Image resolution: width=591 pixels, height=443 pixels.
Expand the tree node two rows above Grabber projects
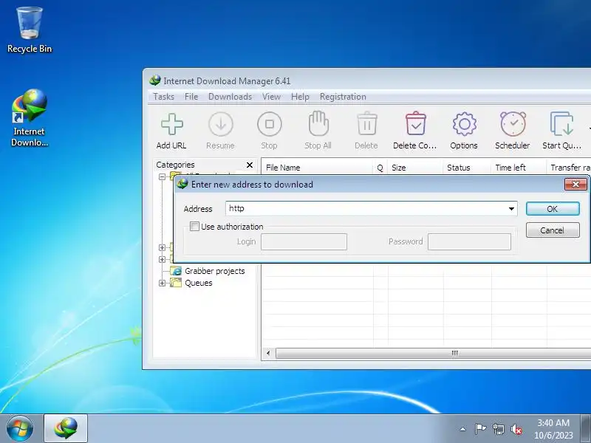(162, 247)
